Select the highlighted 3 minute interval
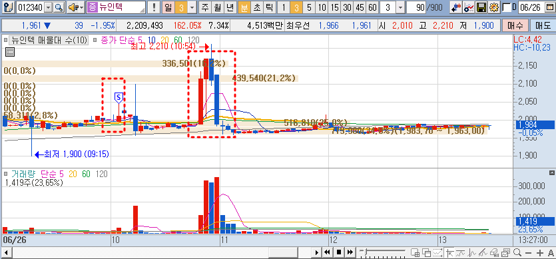 point(296,7)
